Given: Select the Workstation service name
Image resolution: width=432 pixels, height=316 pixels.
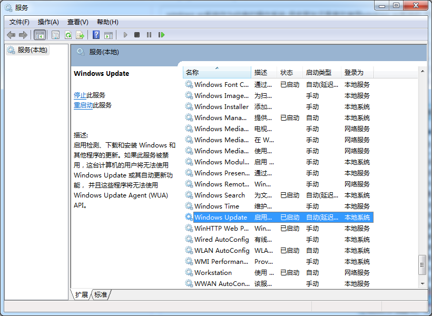Looking at the screenshot, I should (213, 272).
